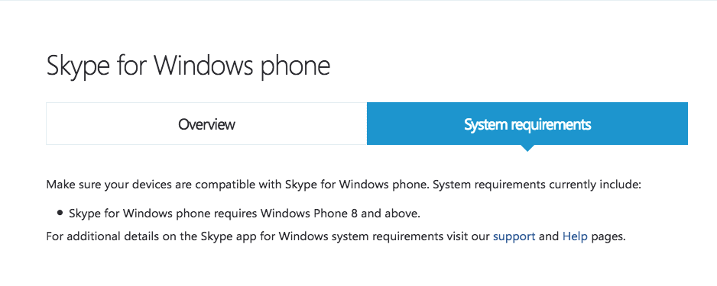Click the word Skype in the page heading
717x286 pixels.
(x=78, y=66)
